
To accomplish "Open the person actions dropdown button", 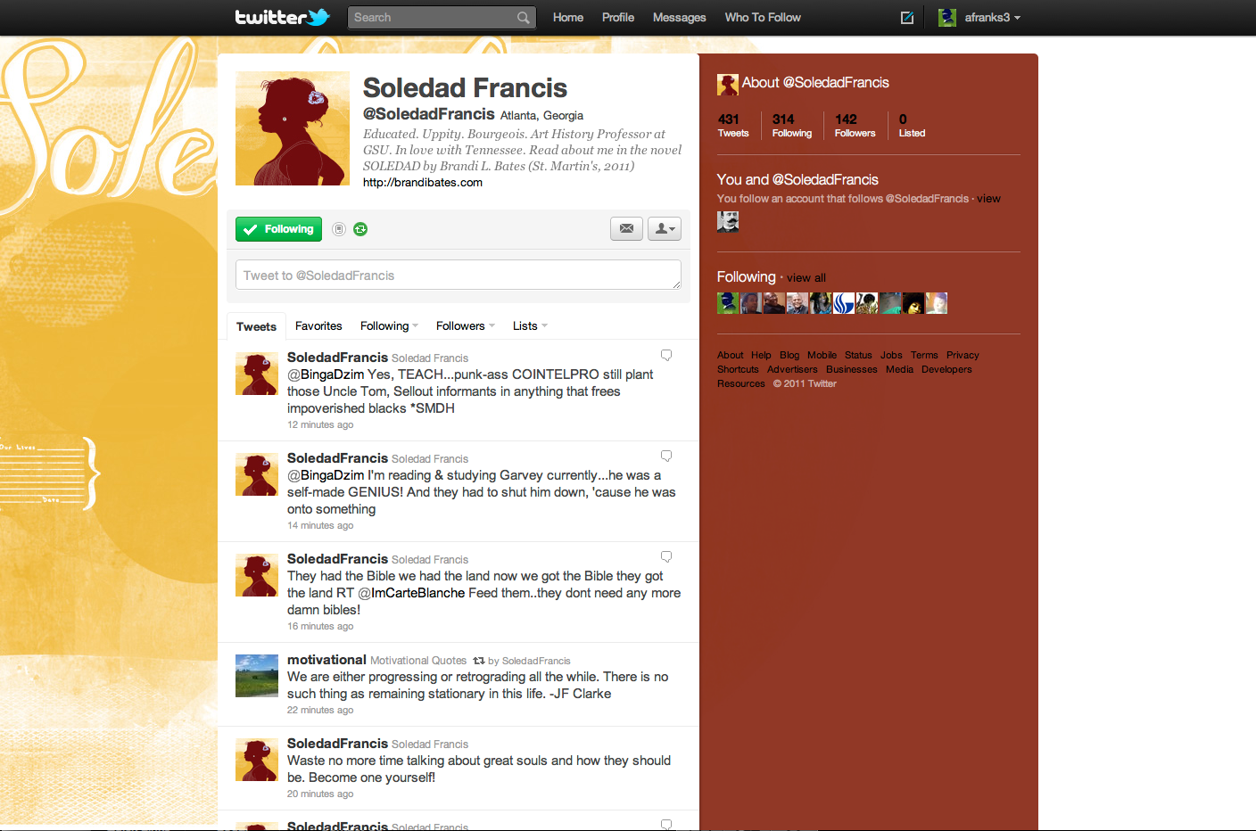I will coord(665,229).
